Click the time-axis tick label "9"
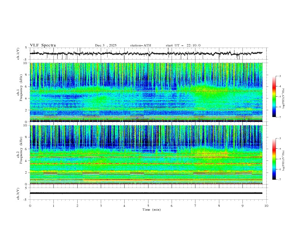 [x=242, y=206]
